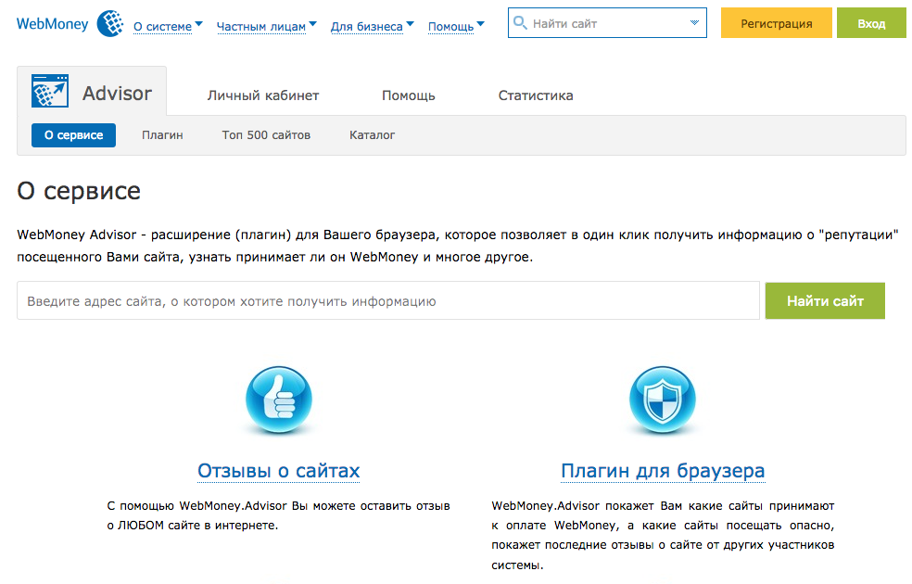Click the WebMoney globe logo icon
This screenshot has width=912, height=584.
click(x=110, y=24)
